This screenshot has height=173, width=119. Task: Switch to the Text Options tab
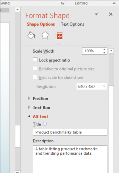(x=73, y=24)
